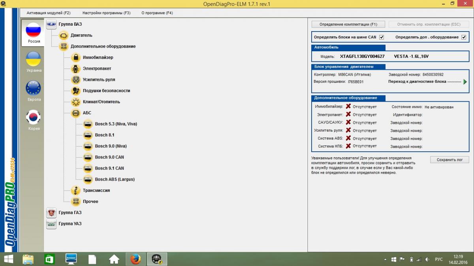Click the Bosch 9.0 (Niva) block icon
This screenshot has height=266, width=474.
click(88, 146)
